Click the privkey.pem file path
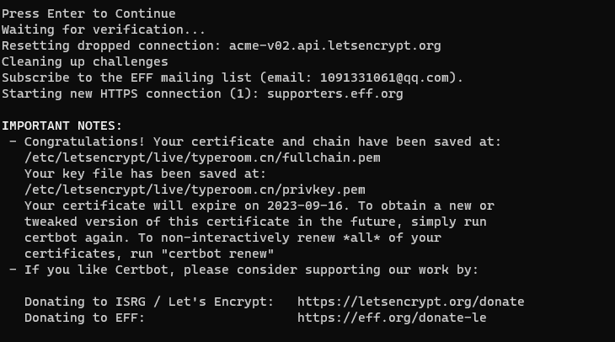 tap(195, 190)
